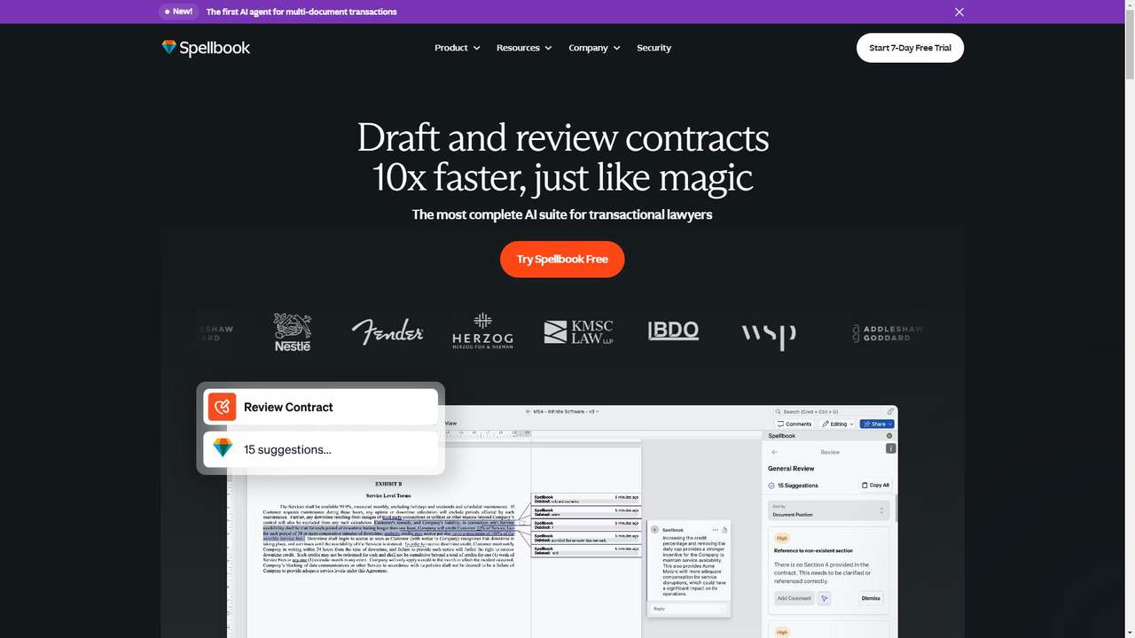Click the General Review heading
Image resolution: width=1135 pixels, height=638 pixels.
tap(791, 468)
